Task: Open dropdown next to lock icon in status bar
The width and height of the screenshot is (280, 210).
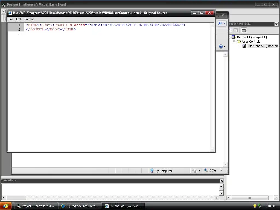Action: click(x=199, y=171)
